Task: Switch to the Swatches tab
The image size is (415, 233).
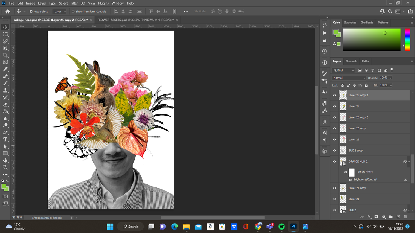Action: pos(350,23)
